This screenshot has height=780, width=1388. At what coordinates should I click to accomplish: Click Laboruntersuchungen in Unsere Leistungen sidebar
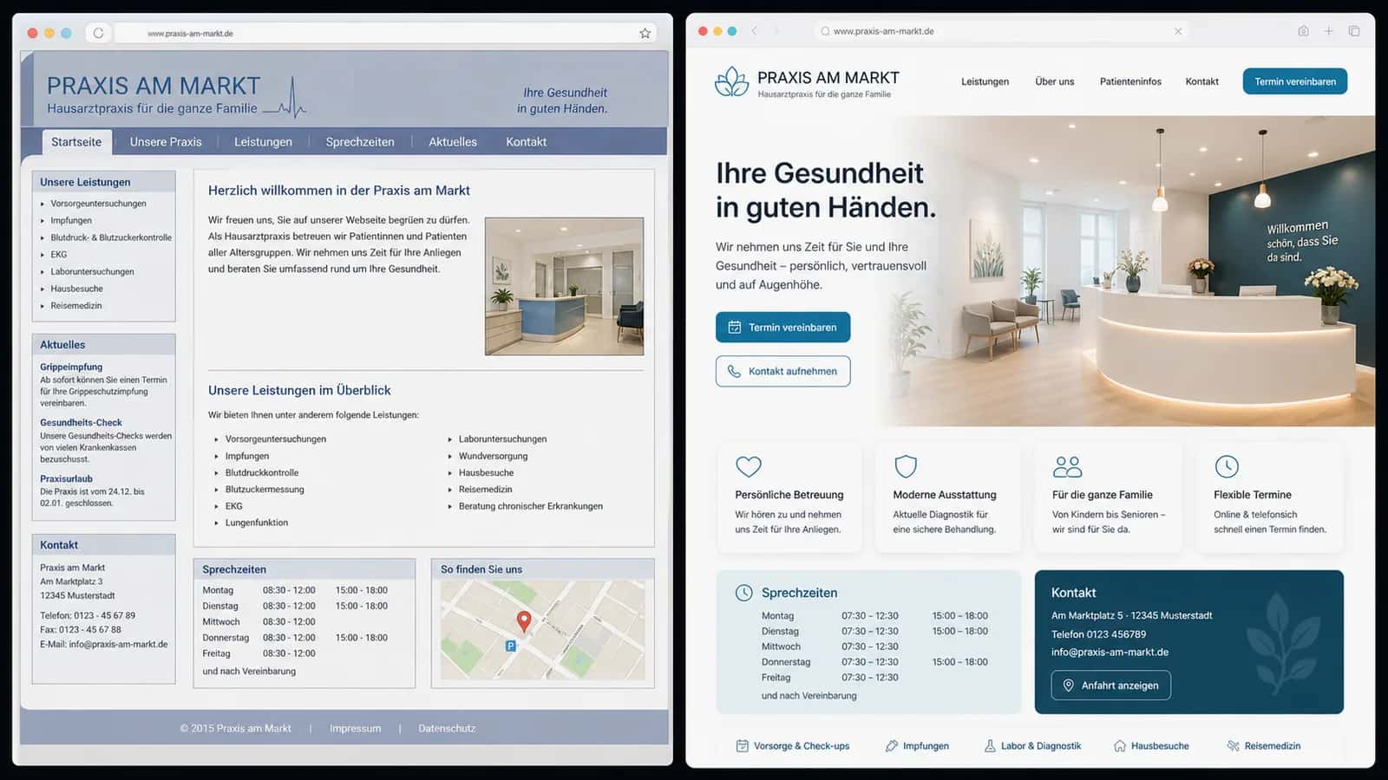pyautogui.click(x=92, y=272)
